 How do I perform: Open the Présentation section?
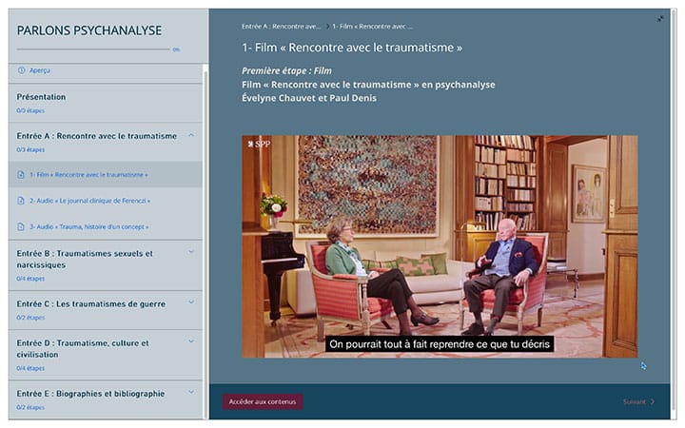(106, 103)
